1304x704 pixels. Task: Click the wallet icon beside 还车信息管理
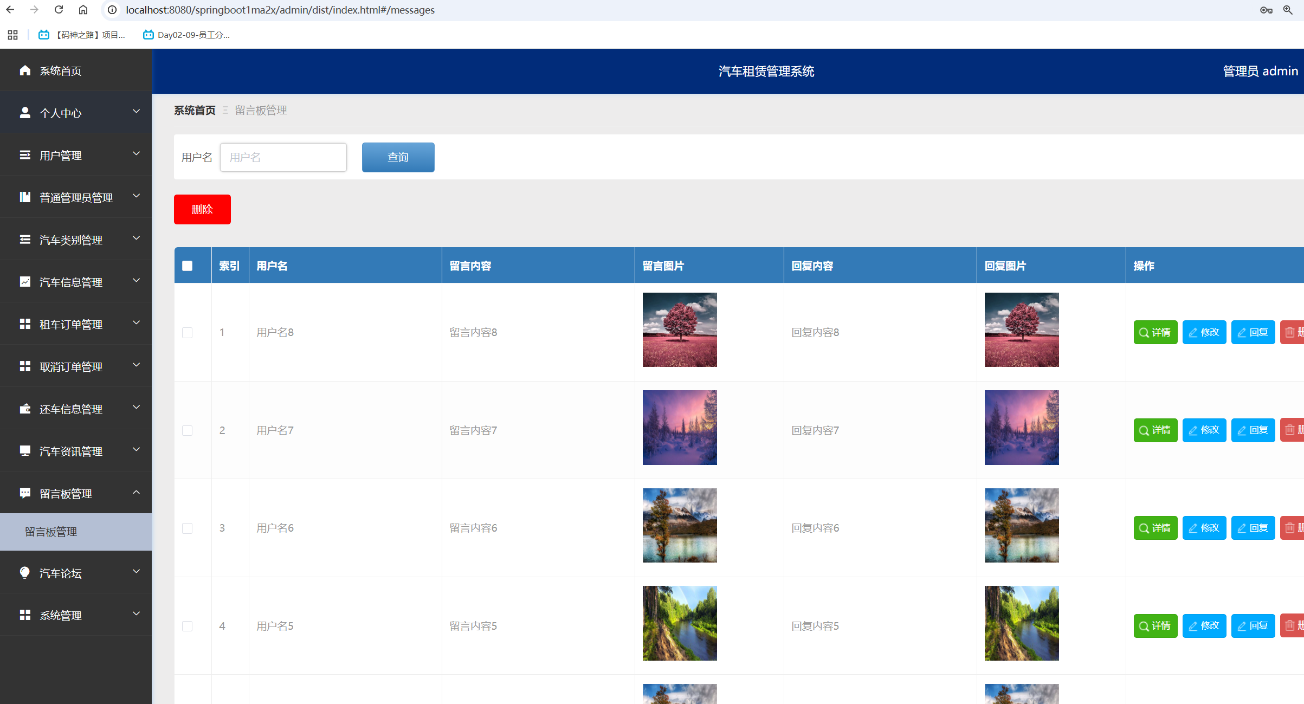click(25, 409)
